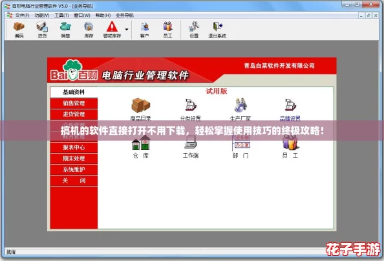
Task: Click the 关 闭 sidebar button
Action: click(74, 180)
